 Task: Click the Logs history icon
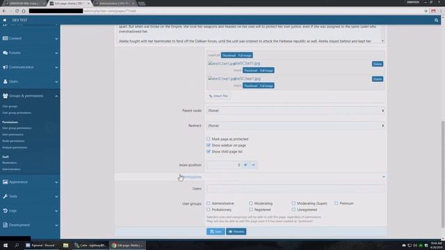coord(5,210)
